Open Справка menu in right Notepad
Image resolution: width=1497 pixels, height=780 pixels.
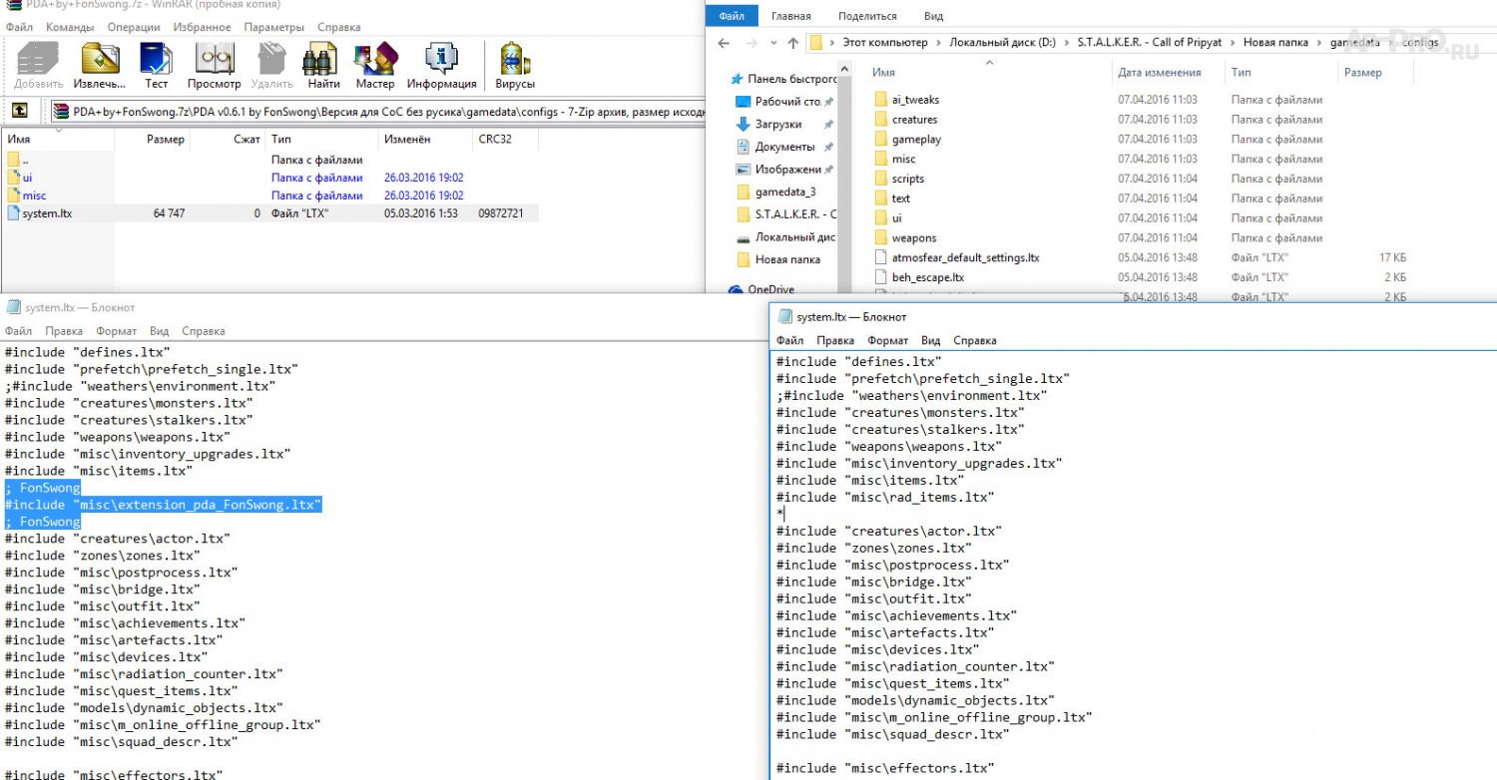pos(974,341)
